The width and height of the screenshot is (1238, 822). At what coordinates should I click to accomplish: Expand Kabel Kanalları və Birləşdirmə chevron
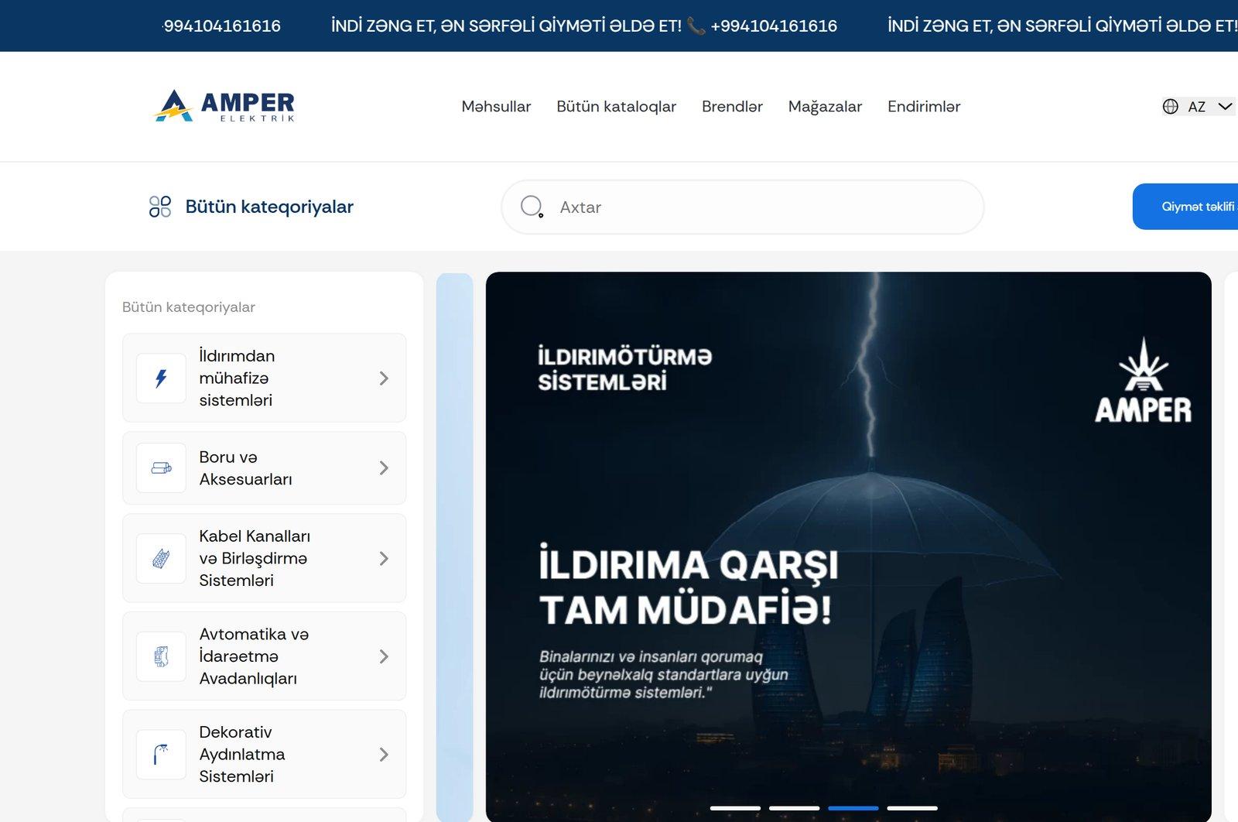click(x=384, y=558)
